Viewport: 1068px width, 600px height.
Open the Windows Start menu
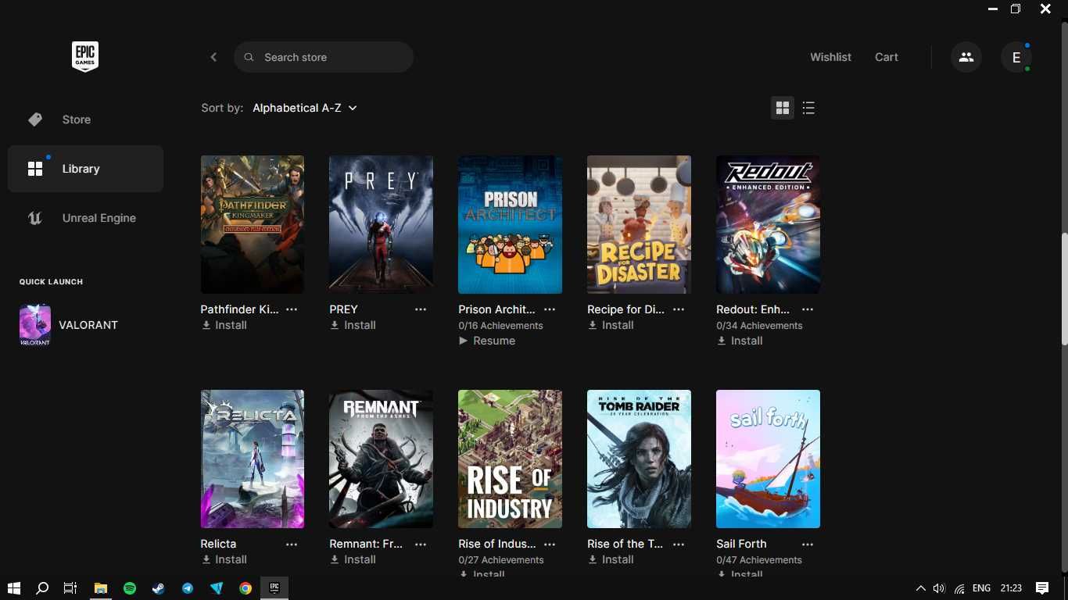point(13,588)
